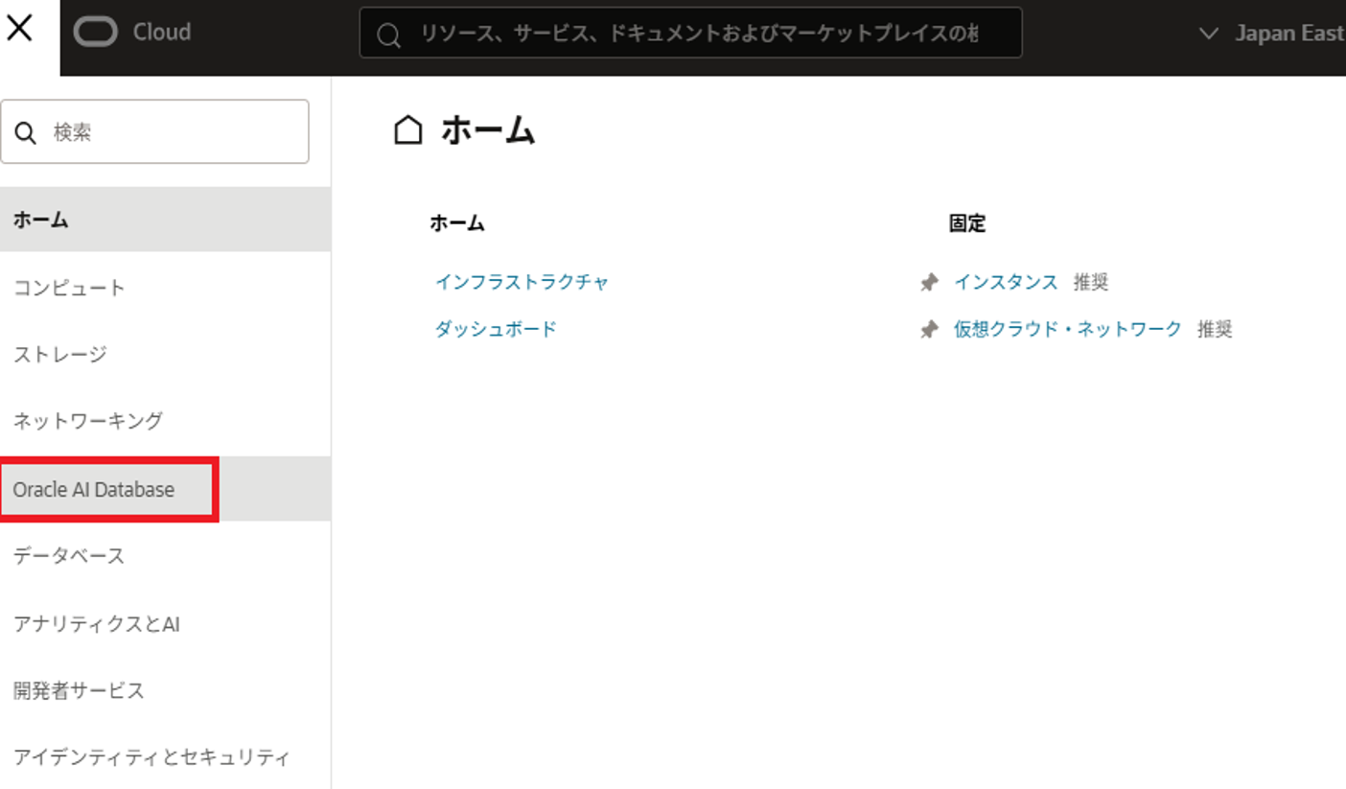Viewport: 1346px width, 789px height.
Task: Open the アナリティクスとAI menu category
Action: point(97,624)
